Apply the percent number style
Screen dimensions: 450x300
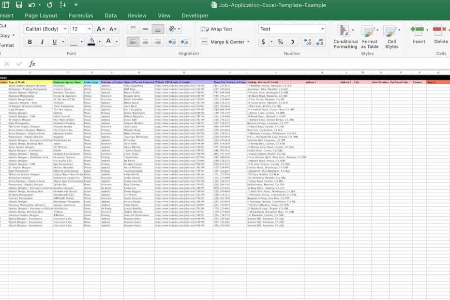tap(280, 42)
